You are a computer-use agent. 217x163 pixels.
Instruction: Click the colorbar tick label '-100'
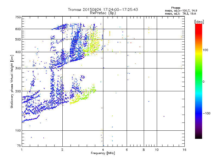coord(206,113)
